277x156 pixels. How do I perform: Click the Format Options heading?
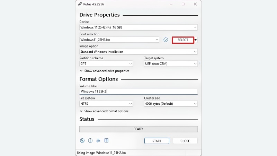[x=99, y=79]
